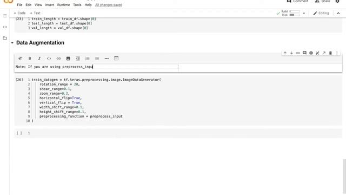Screen dimensions: 346x195
Task: Open the Help menu
Action: click(88, 5)
